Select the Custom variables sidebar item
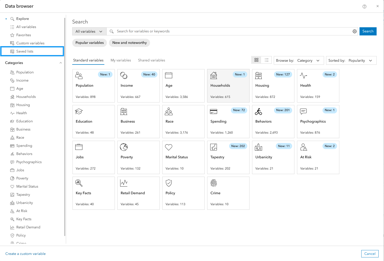 point(30,43)
